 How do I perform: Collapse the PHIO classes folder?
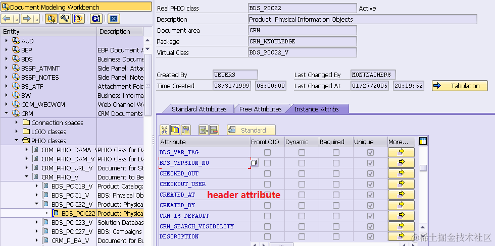(16, 141)
